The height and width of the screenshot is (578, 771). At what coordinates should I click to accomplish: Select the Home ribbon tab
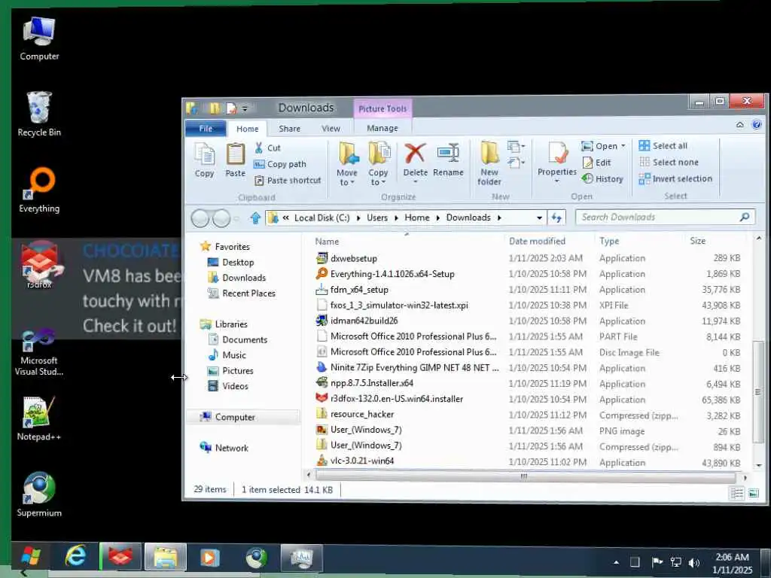247,129
